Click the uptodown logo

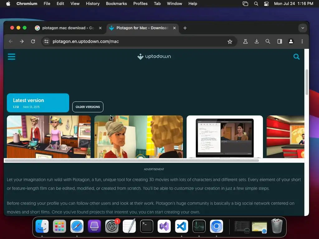point(154,57)
